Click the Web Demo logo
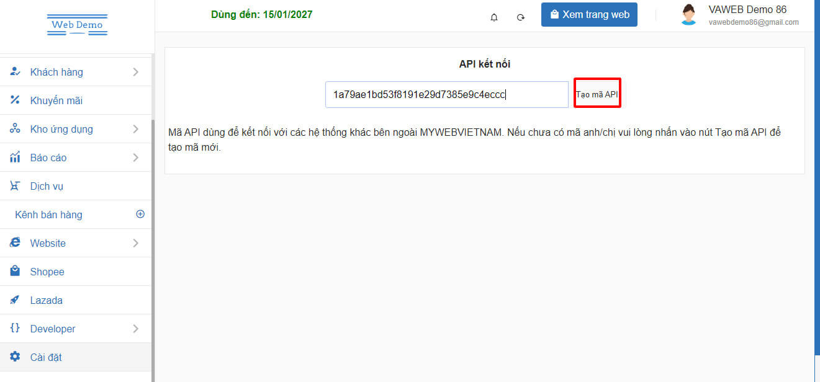This screenshot has height=382, width=820. pos(77,25)
